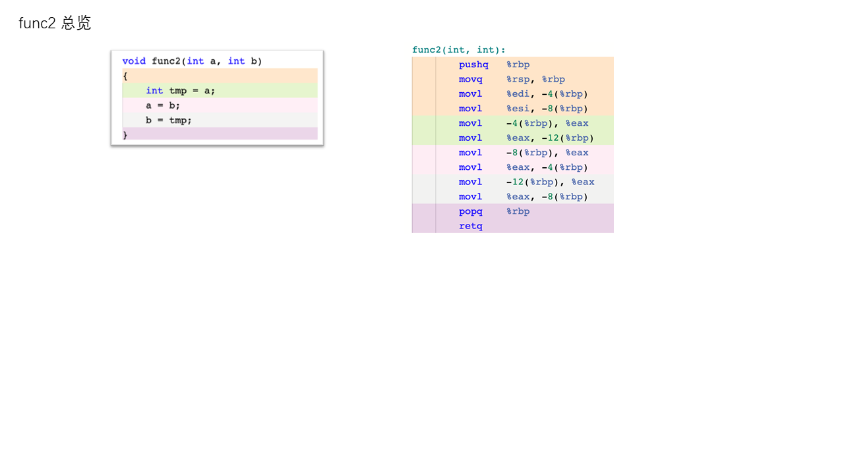Click the "movl %eax, -4(%rbp)" line

[524, 167]
